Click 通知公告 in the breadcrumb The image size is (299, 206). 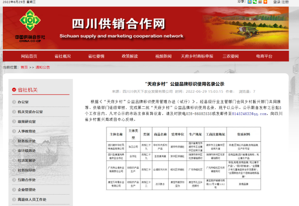[x=43, y=67]
